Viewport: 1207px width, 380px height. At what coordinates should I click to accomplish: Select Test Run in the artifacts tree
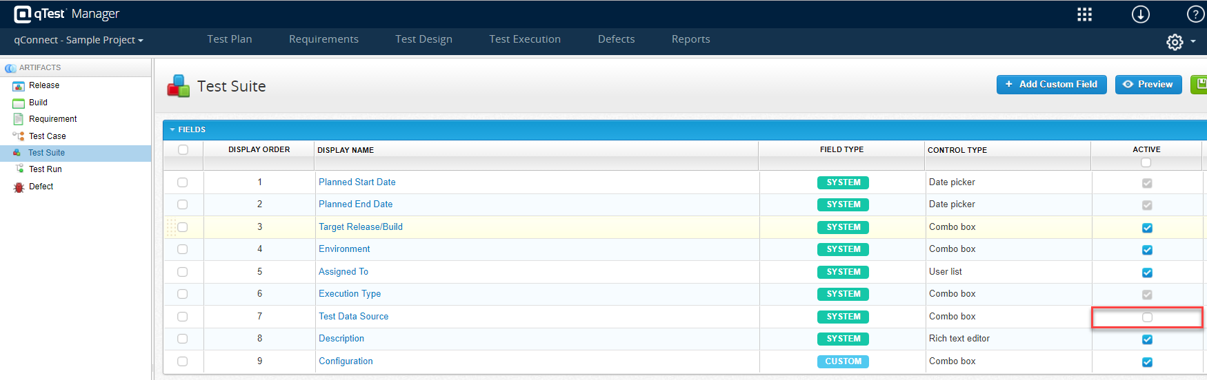pos(45,169)
